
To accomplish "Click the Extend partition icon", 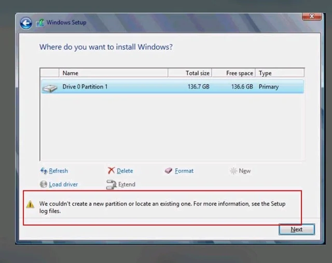I will (x=111, y=184).
